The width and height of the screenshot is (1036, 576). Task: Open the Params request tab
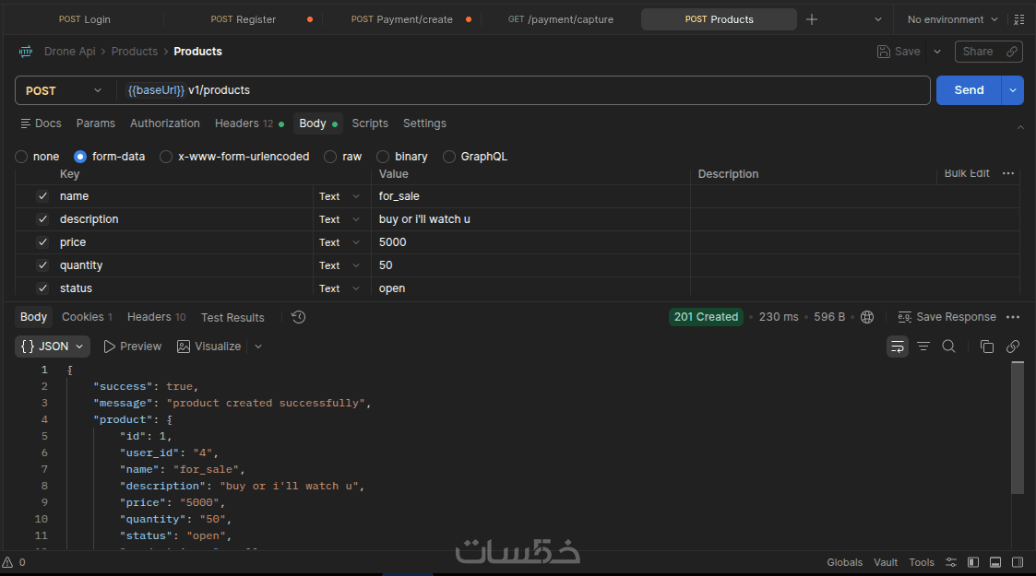pyautogui.click(x=95, y=123)
